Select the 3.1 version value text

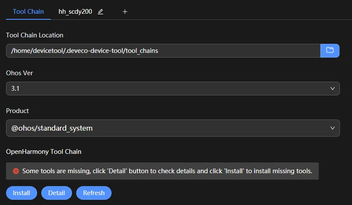point(15,89)
